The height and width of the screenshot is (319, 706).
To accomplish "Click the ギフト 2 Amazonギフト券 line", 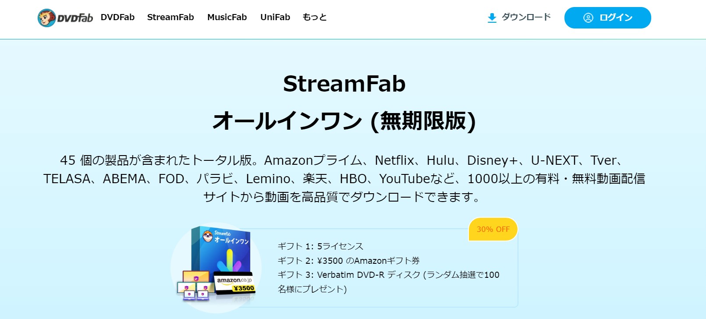I will click(x=348, y=261).
